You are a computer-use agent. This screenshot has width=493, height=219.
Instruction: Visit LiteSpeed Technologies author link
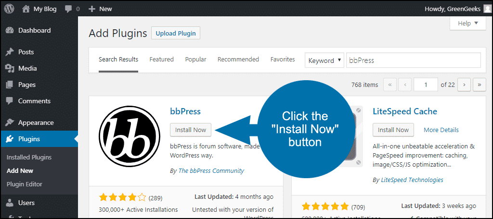(x=412, y=180)
